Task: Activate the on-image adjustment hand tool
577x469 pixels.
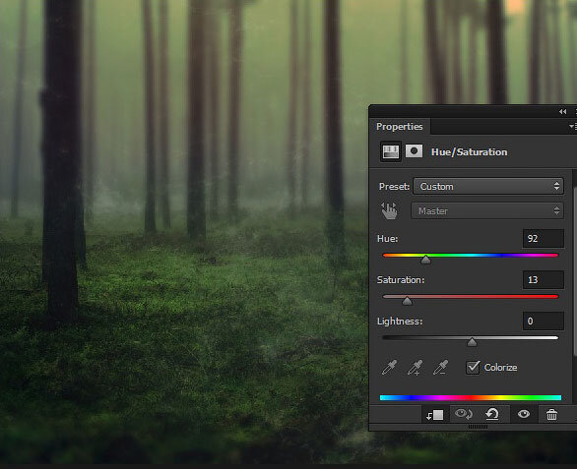Action: pos(389,211)
